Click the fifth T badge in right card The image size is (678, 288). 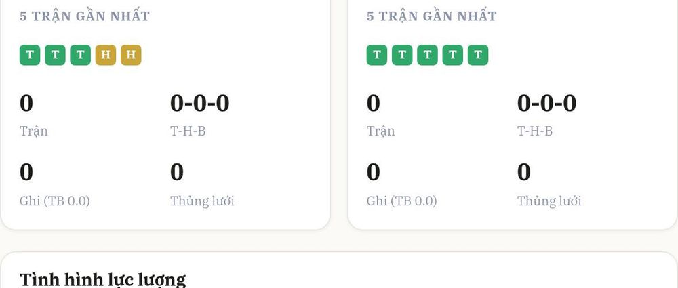coord(478,55)
